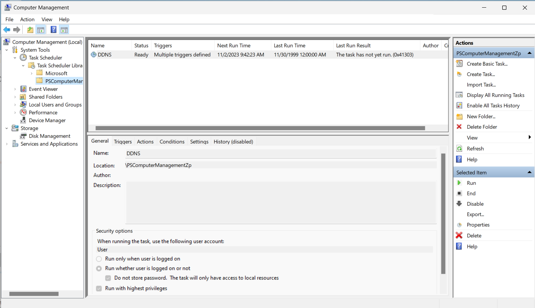Image resolution: width=535 pixels, height=308 pixels.
Task: Open the File menu
Action: coord(9,19)
